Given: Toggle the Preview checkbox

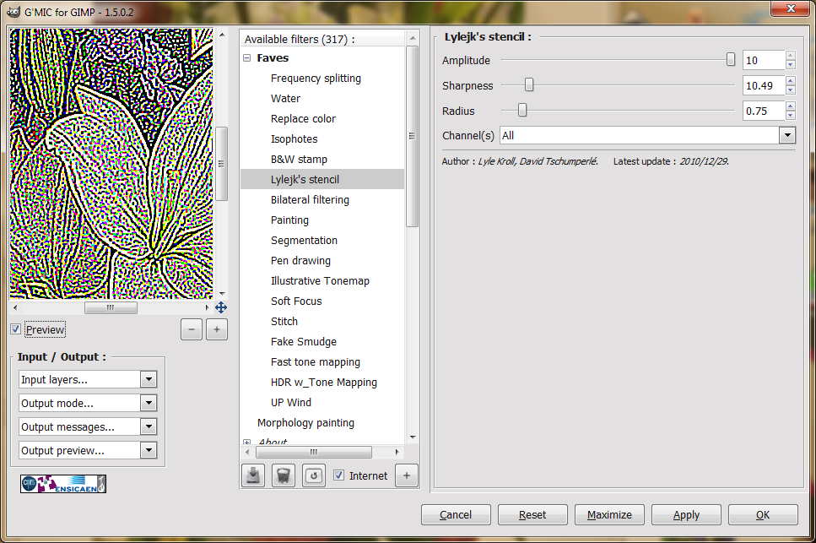Looking at the screenshot, I should click(x=16, y=329).
